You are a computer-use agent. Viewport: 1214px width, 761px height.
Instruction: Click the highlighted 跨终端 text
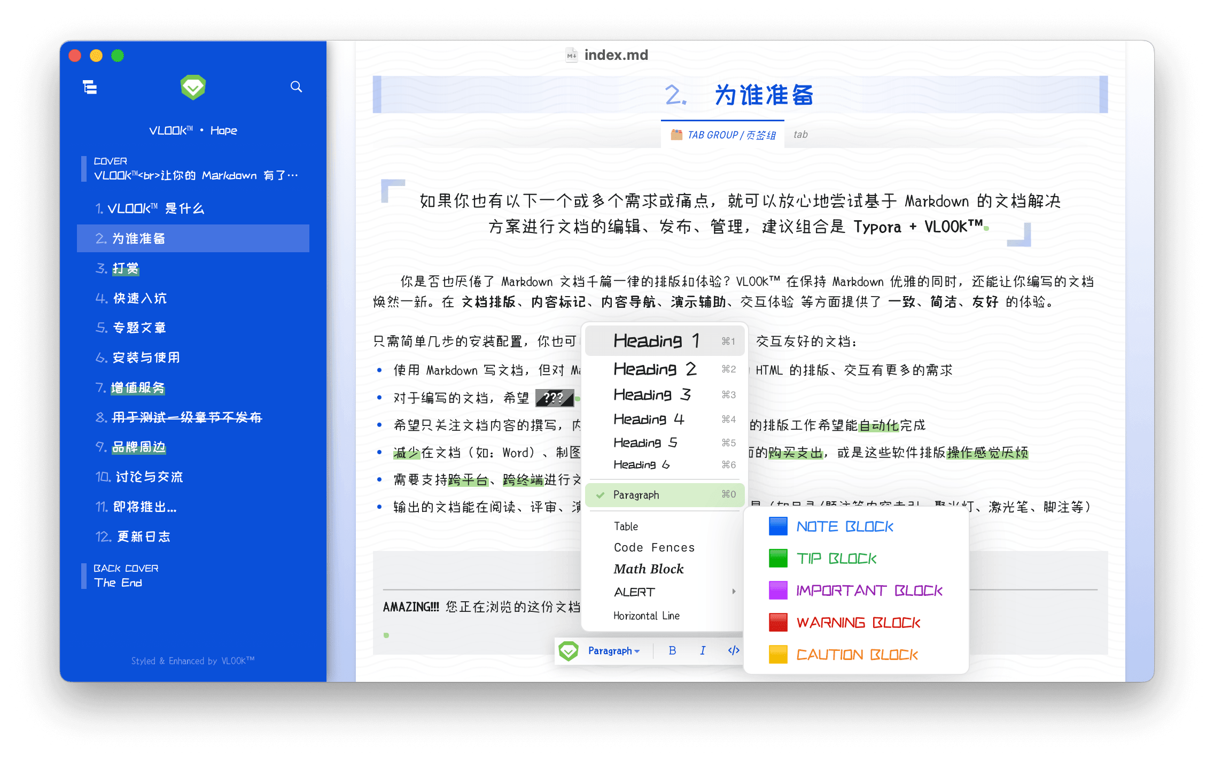coord(523,480)
